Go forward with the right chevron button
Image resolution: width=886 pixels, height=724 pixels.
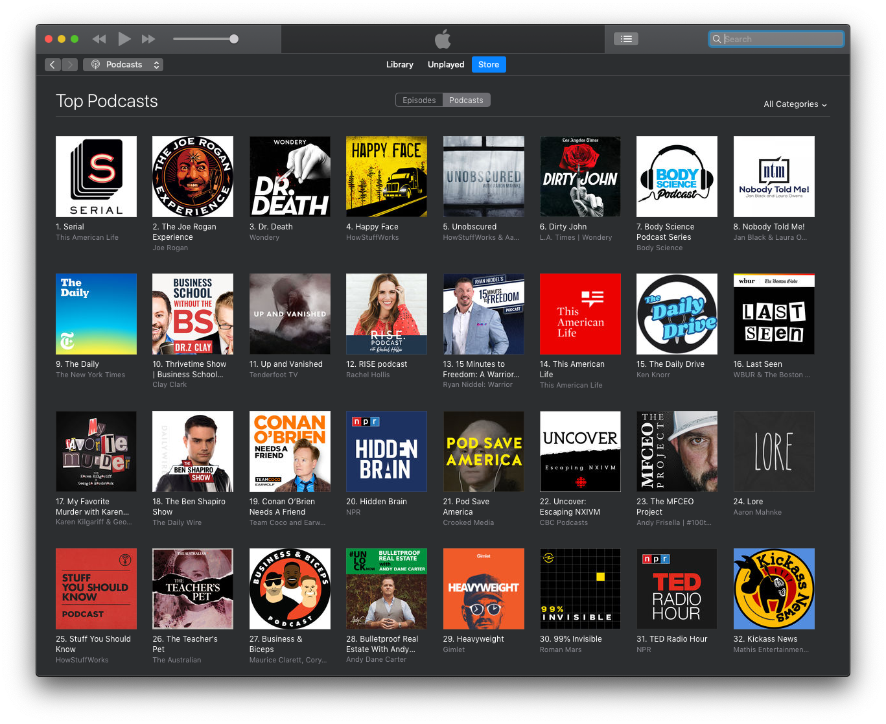click(70, 65)
